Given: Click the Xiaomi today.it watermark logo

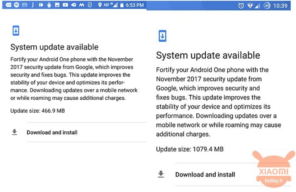Looking at the screenshot, I should click(x=274, y=169).
